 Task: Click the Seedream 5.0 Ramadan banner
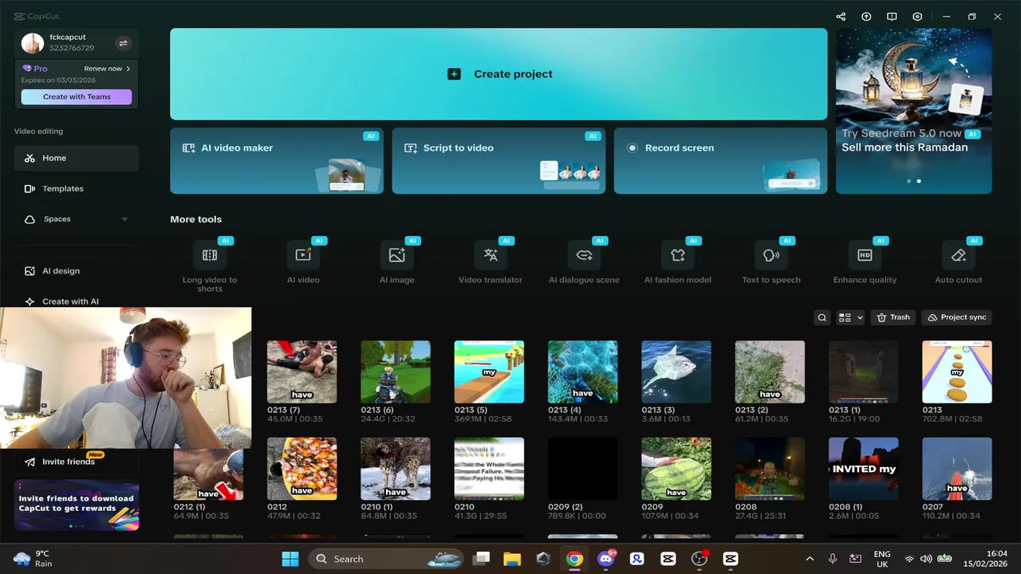coord(914,111)
